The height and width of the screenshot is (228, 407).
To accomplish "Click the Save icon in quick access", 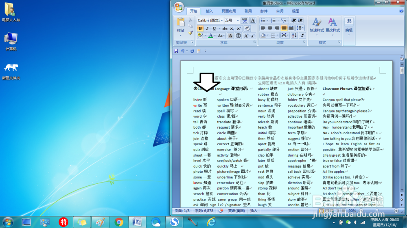I will tap(176, 51).
